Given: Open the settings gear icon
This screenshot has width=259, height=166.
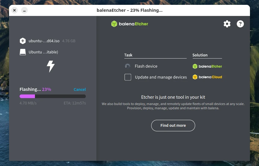Looking at the screenshot, I should point(227,24).
